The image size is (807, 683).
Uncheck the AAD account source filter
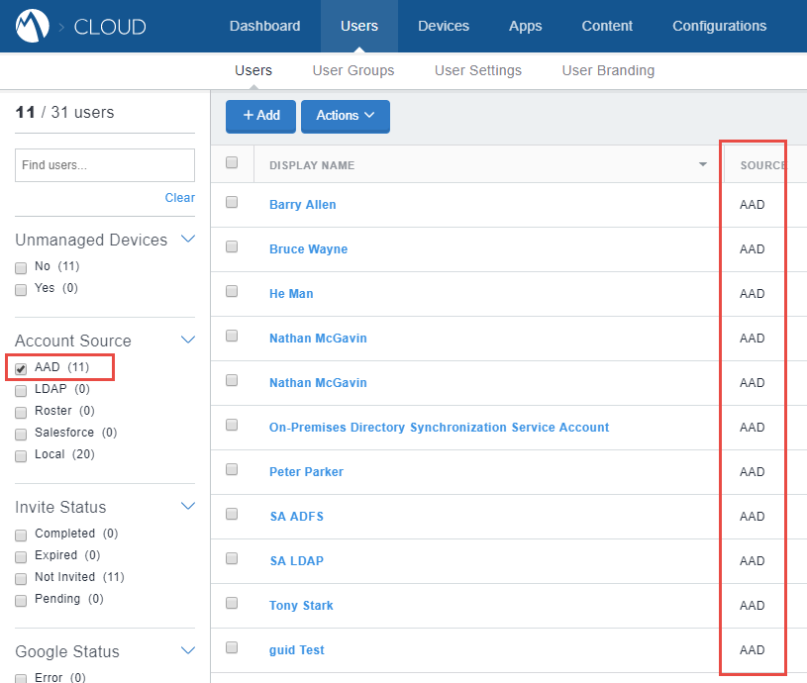(20, 368)
